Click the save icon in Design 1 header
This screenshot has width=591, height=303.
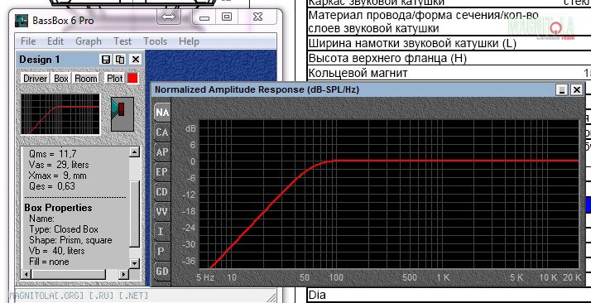tap(106, 60)
